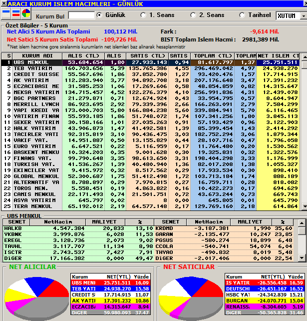The image size is (307, 321).
Task: Click the blue line toolbar icon
Action: pos(5,13)
